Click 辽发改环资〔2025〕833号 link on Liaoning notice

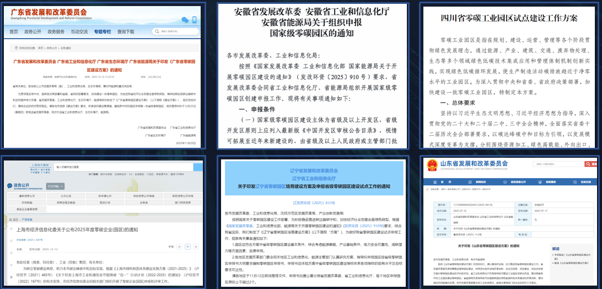pyautogui.click(x=314, y=202)
